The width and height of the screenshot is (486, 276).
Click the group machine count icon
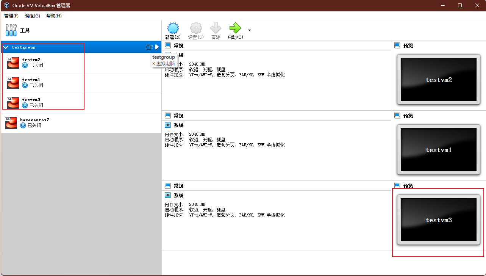148,47
